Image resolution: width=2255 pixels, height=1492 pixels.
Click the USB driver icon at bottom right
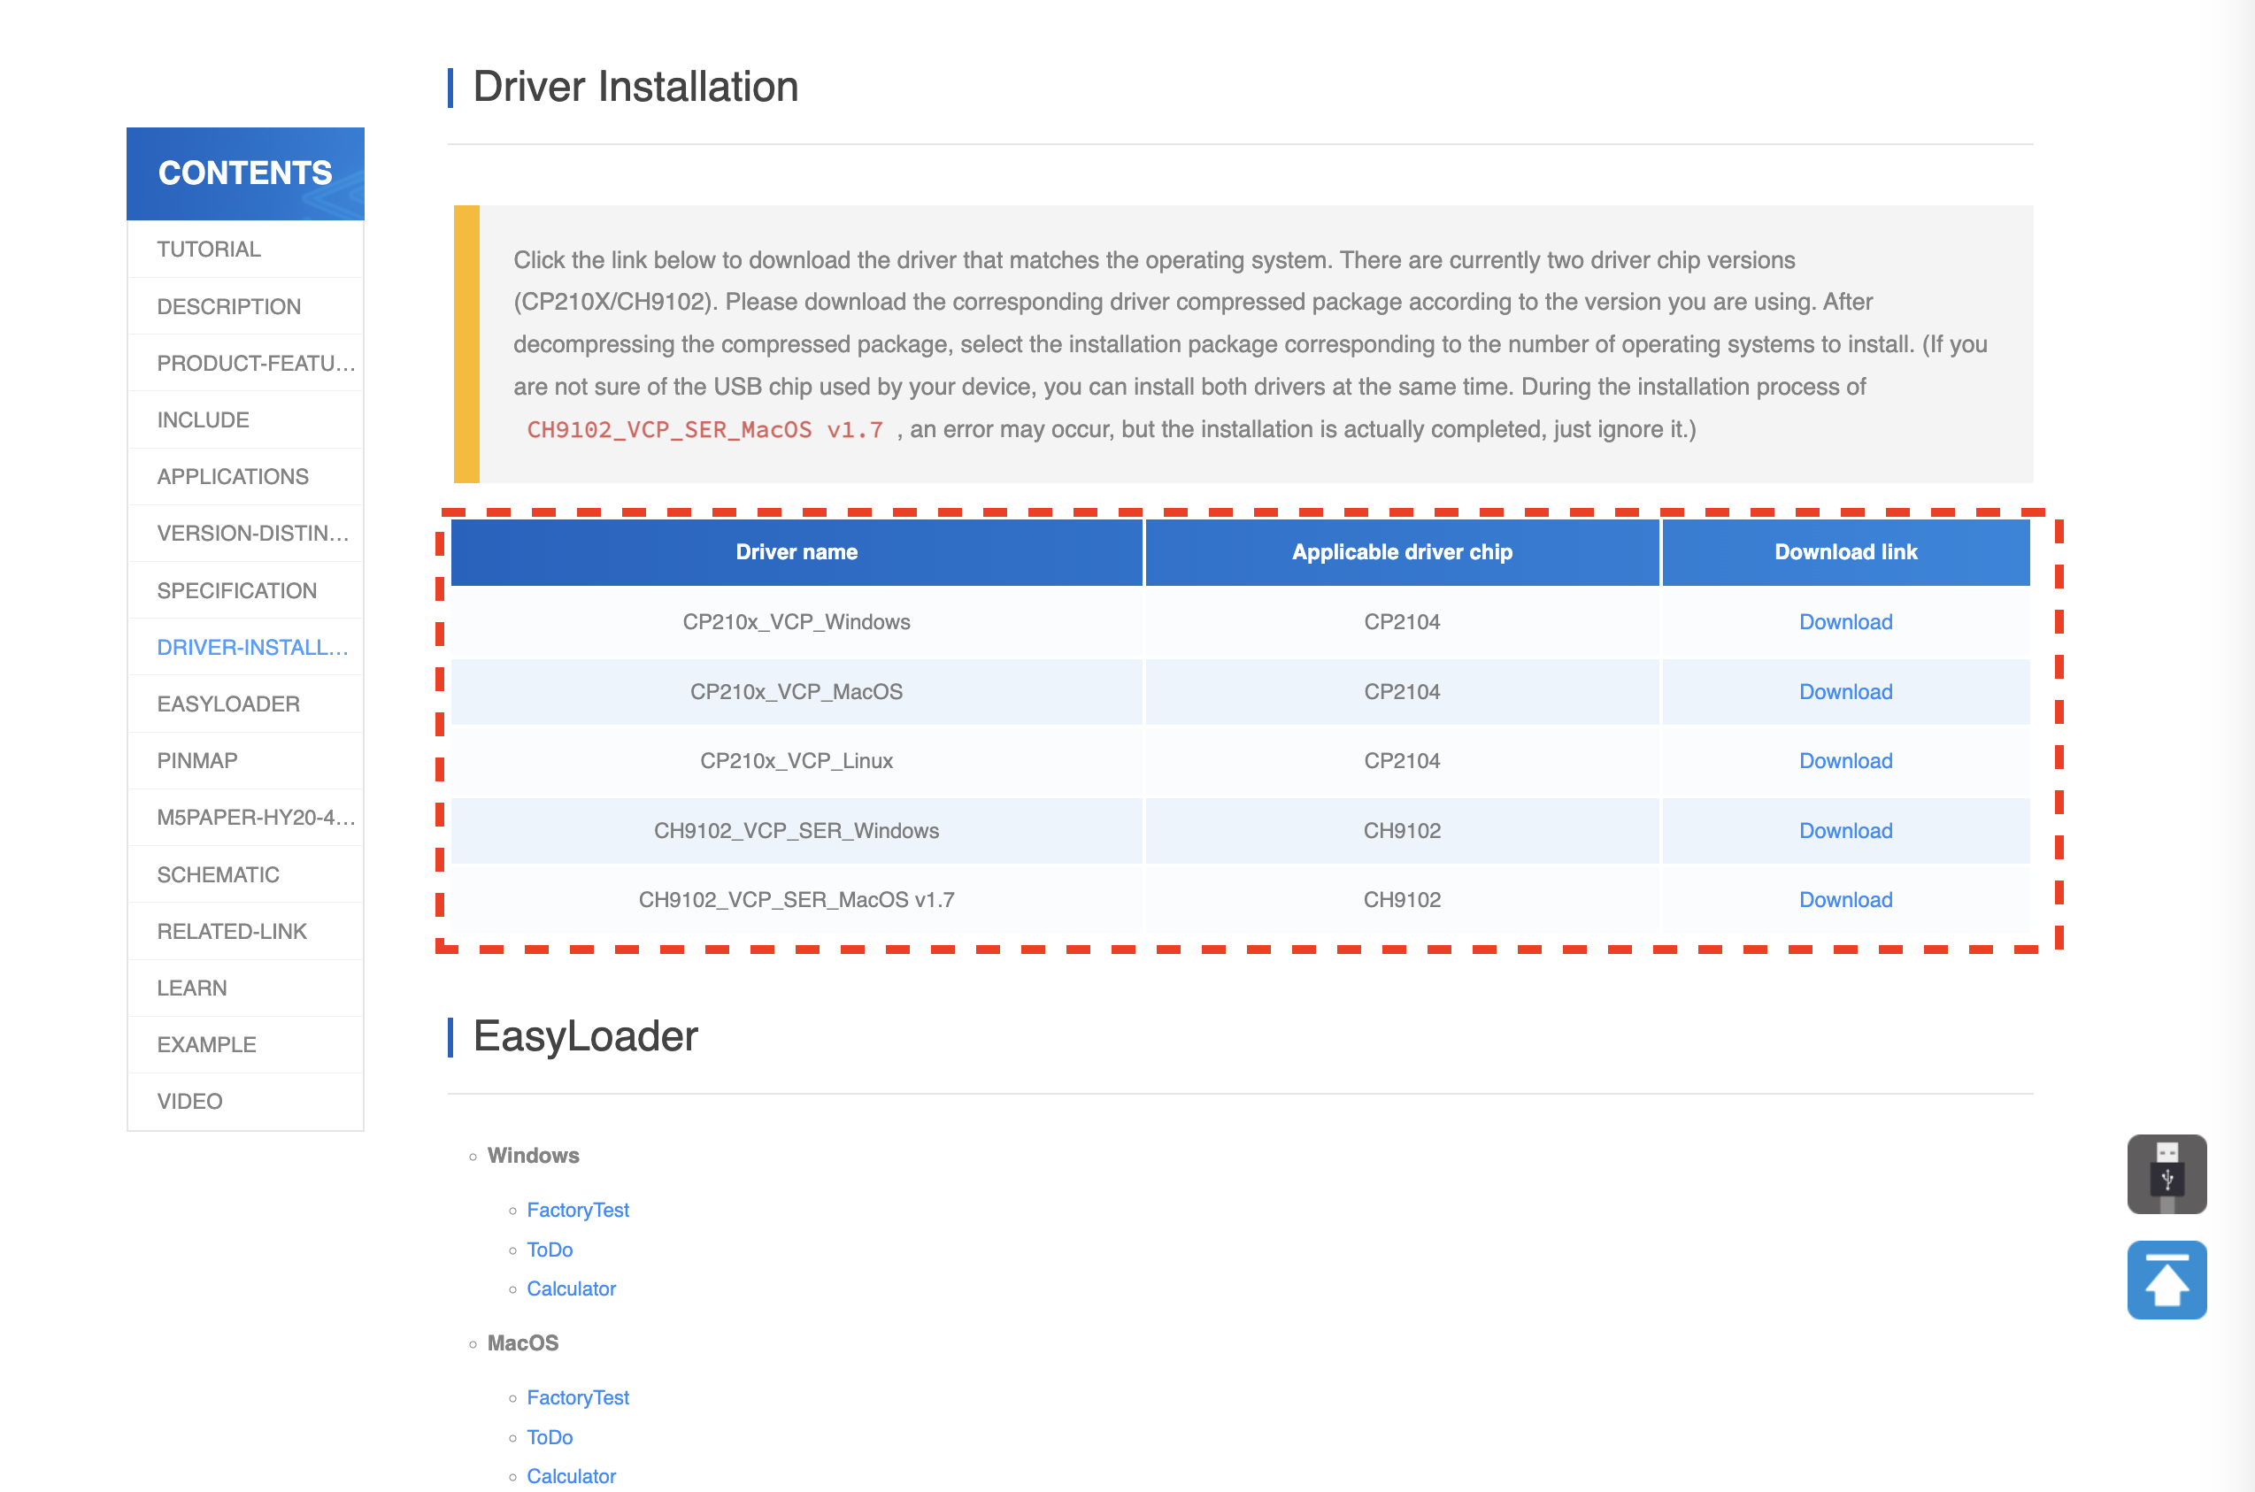[x=2167, y=1173]
